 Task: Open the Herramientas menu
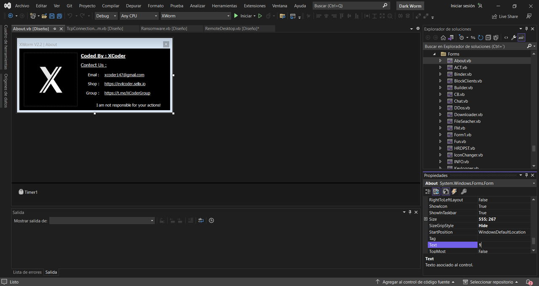click(x=224, y=6)
